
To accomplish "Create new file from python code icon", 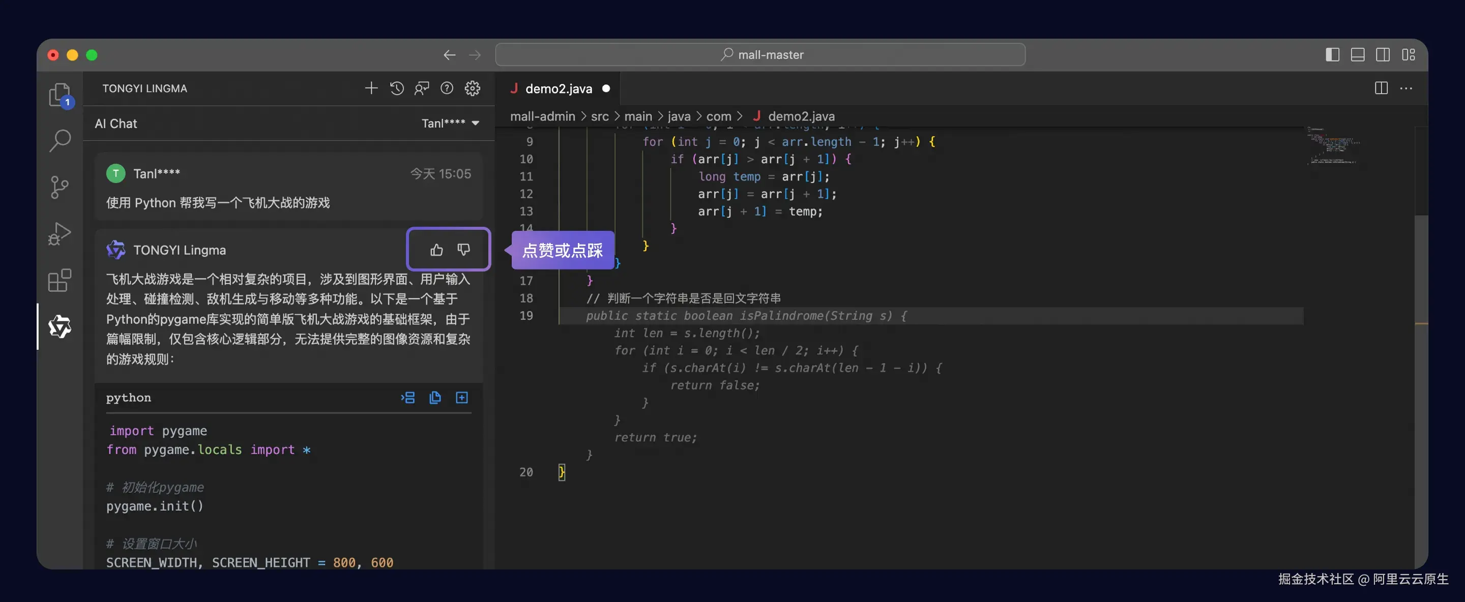I will (x=462, y=398).
